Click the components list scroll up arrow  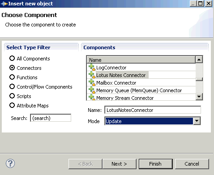pyautogui.click(x=199, y=60)
